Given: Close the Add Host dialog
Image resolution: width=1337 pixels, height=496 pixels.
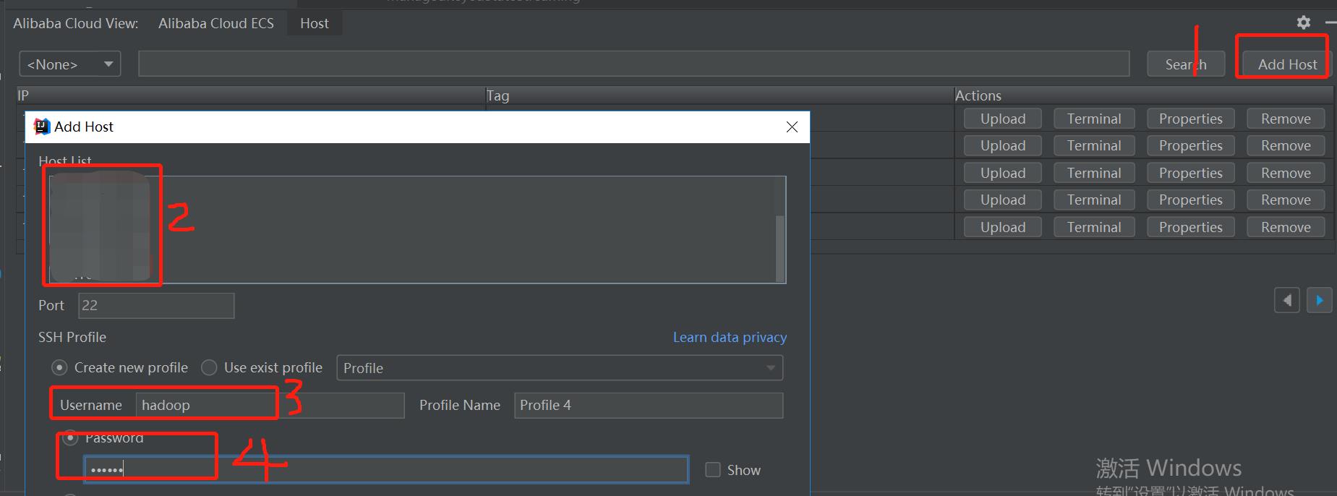Looking at the screenshot, I should 792,127.
